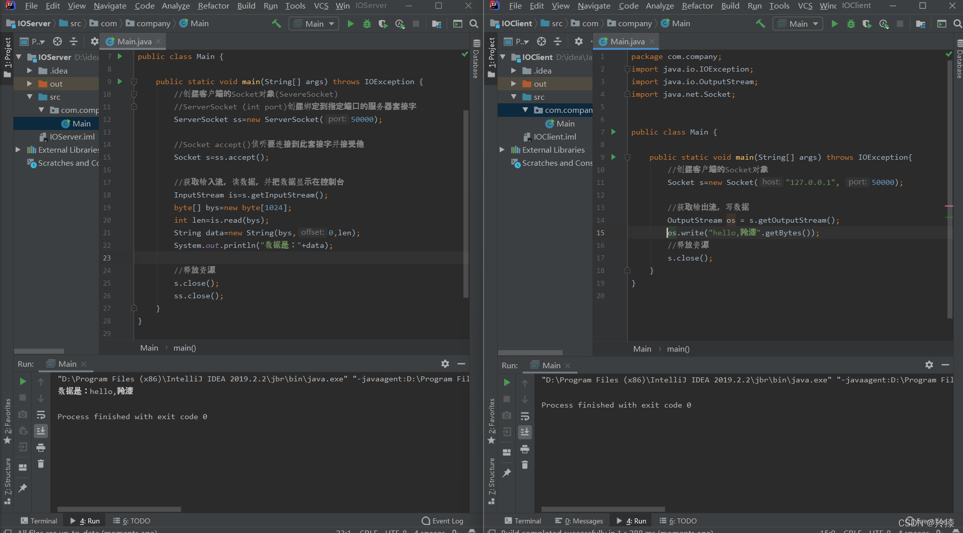Expand out folder in IOClient tree
Image resolution: width=963 pixels, height=533 pixels.
[x=513, y=84]
